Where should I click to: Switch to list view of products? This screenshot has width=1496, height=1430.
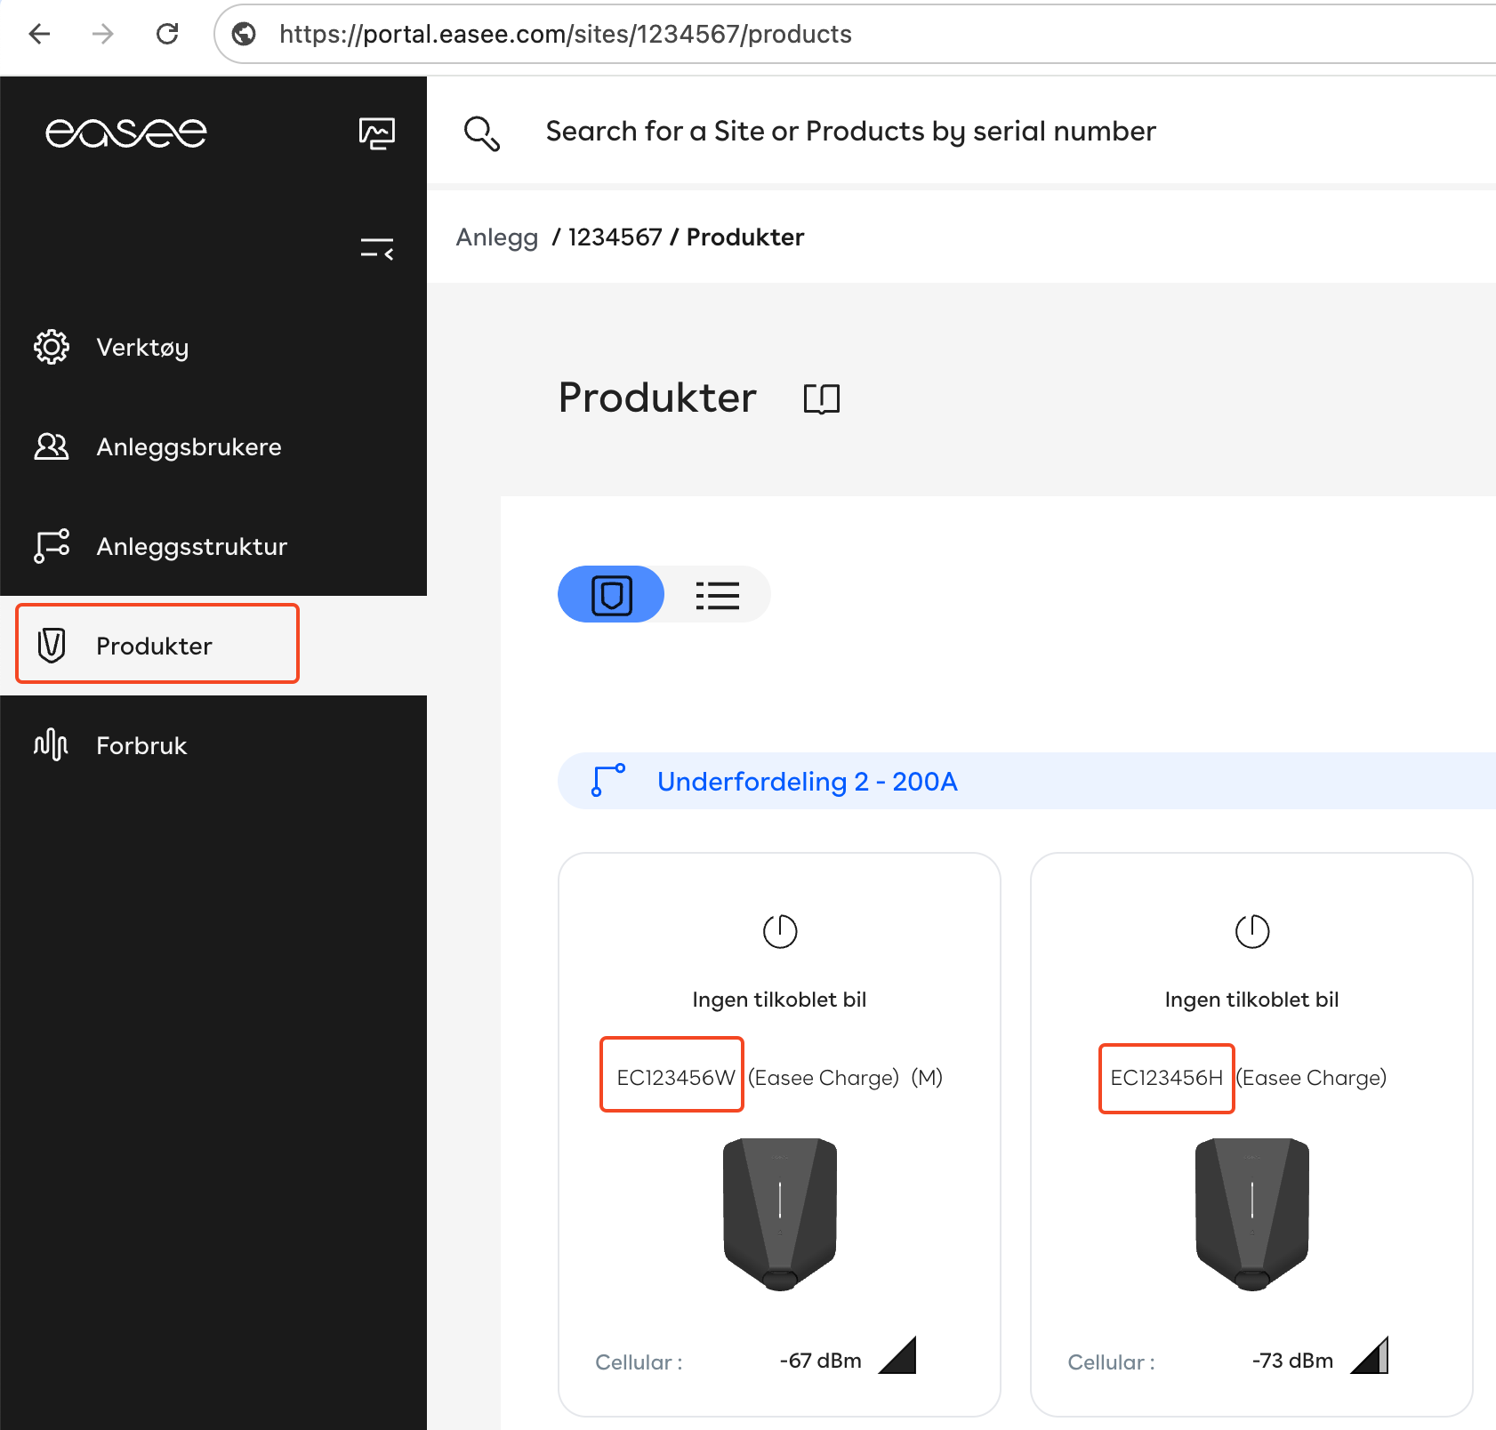pos(718,595)
